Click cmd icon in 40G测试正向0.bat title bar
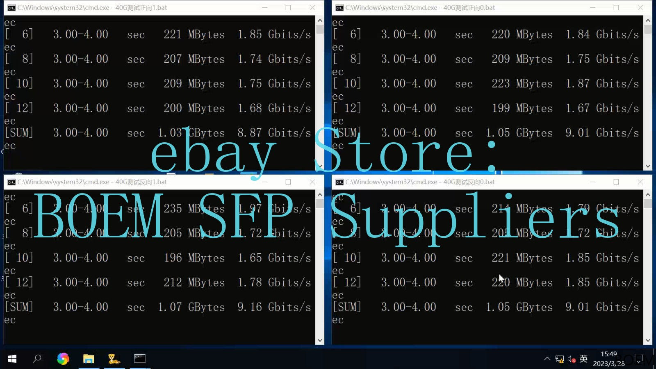The width and height of the screenshot is (656, 369). click(339, 8)
